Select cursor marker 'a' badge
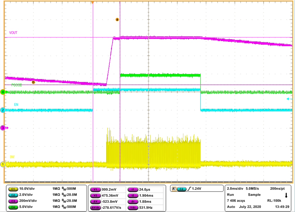The height and width of the screenshot is (212, 295). (x=117, y=19)
